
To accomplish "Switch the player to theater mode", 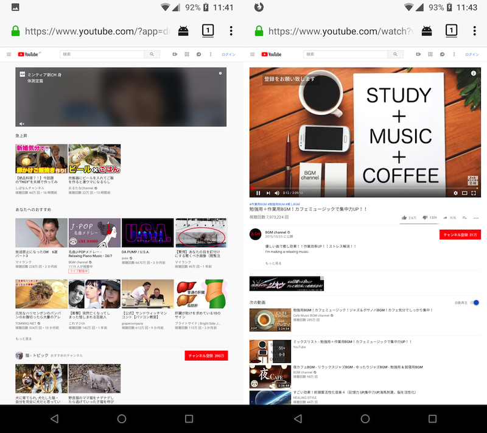I will 464,193.
